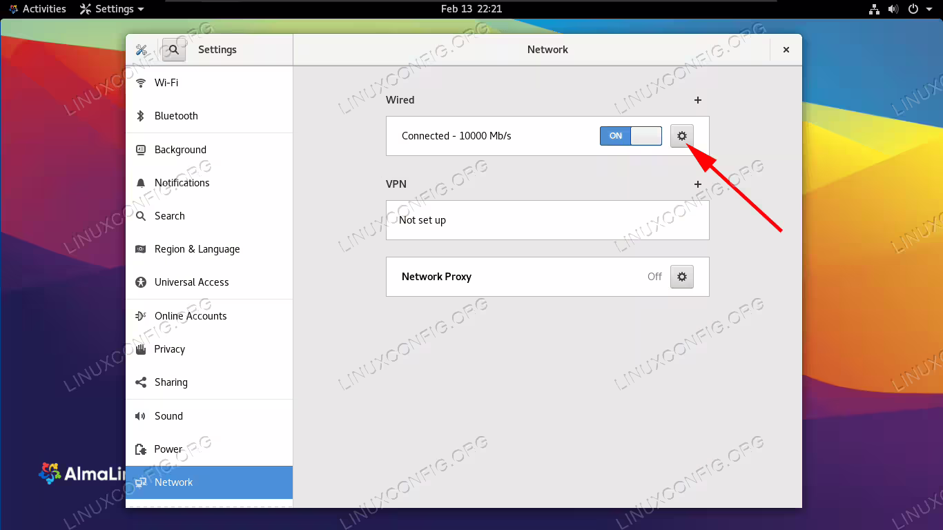Click the Background sidebar icon

tap(141, 150)
